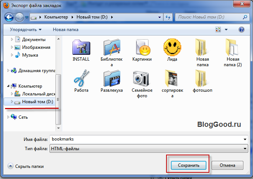The image size is (253, 179).
Task: Open the Семейное фото camera folder
Action: (x=142, y=84)
